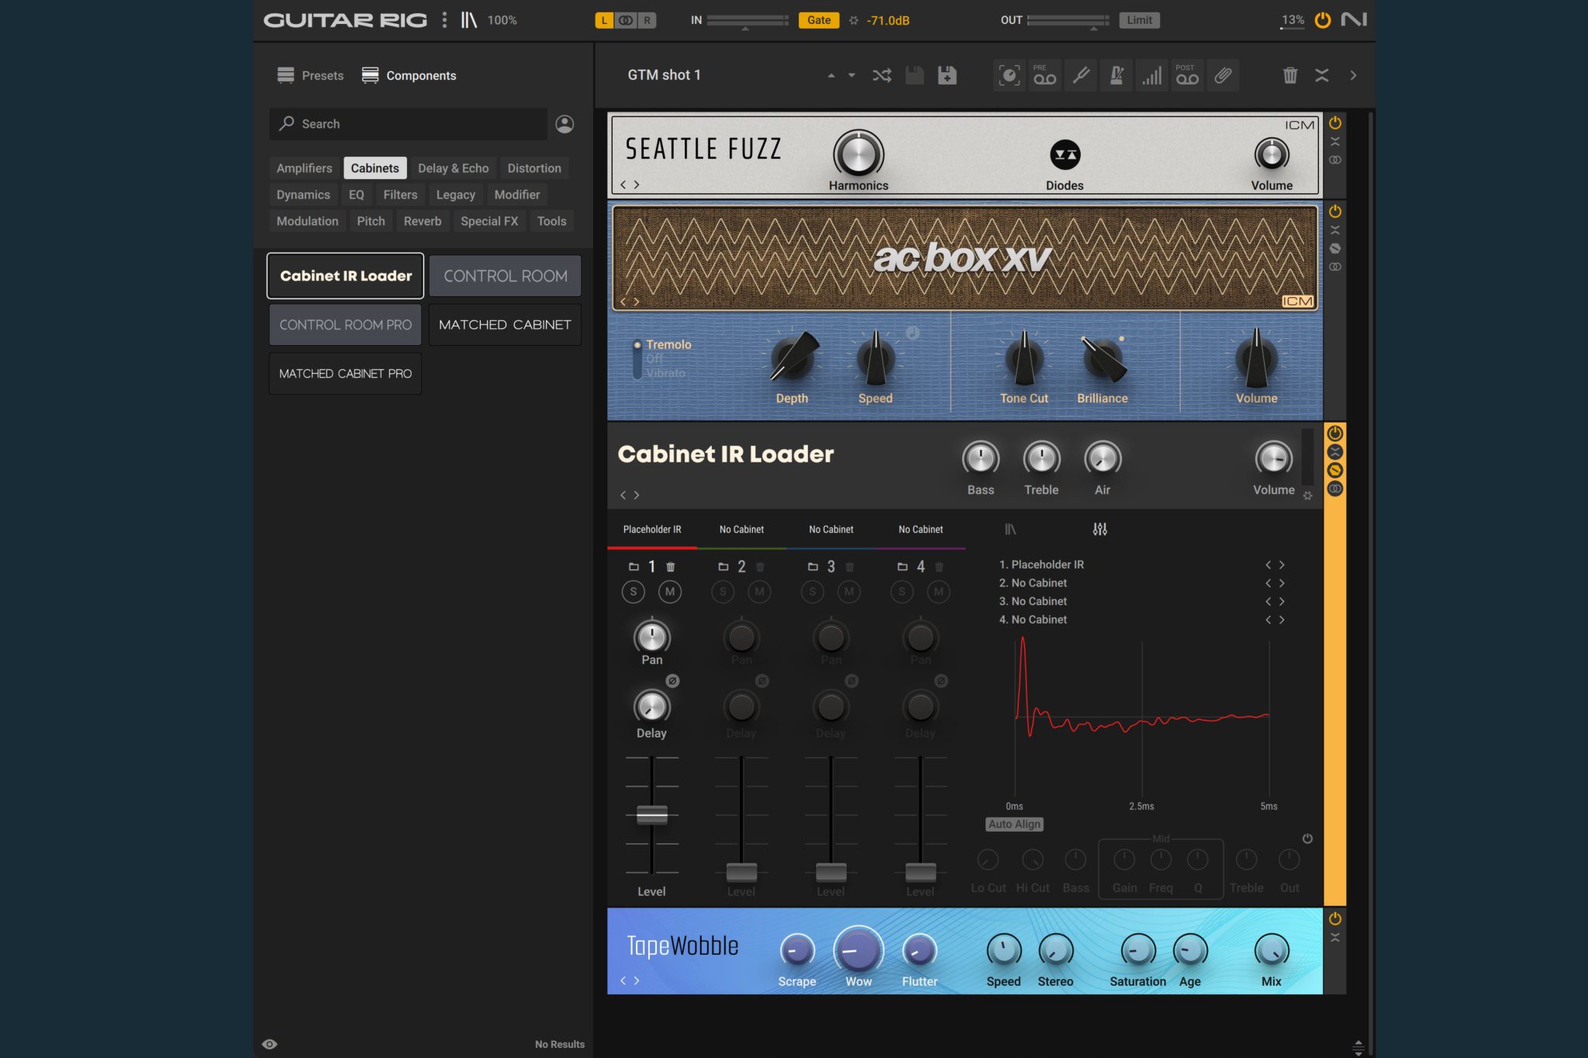Click the trash icon to clear the rack
This screenshot has height=1058, width=1588.
coord(1289,74)
